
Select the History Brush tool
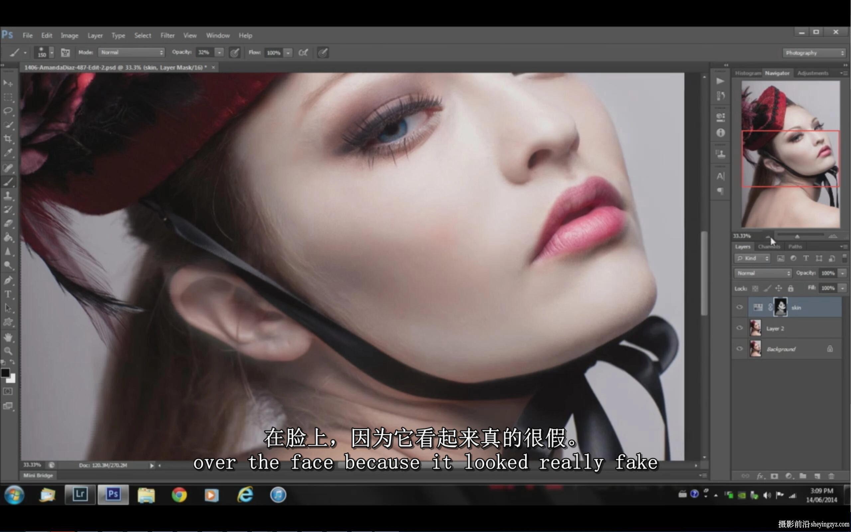(8, 210)
